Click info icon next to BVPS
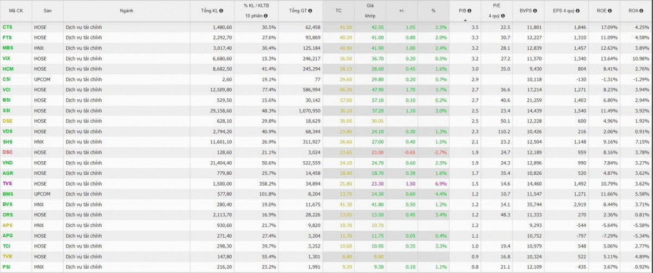653x273 pixels. click(535, 11)
